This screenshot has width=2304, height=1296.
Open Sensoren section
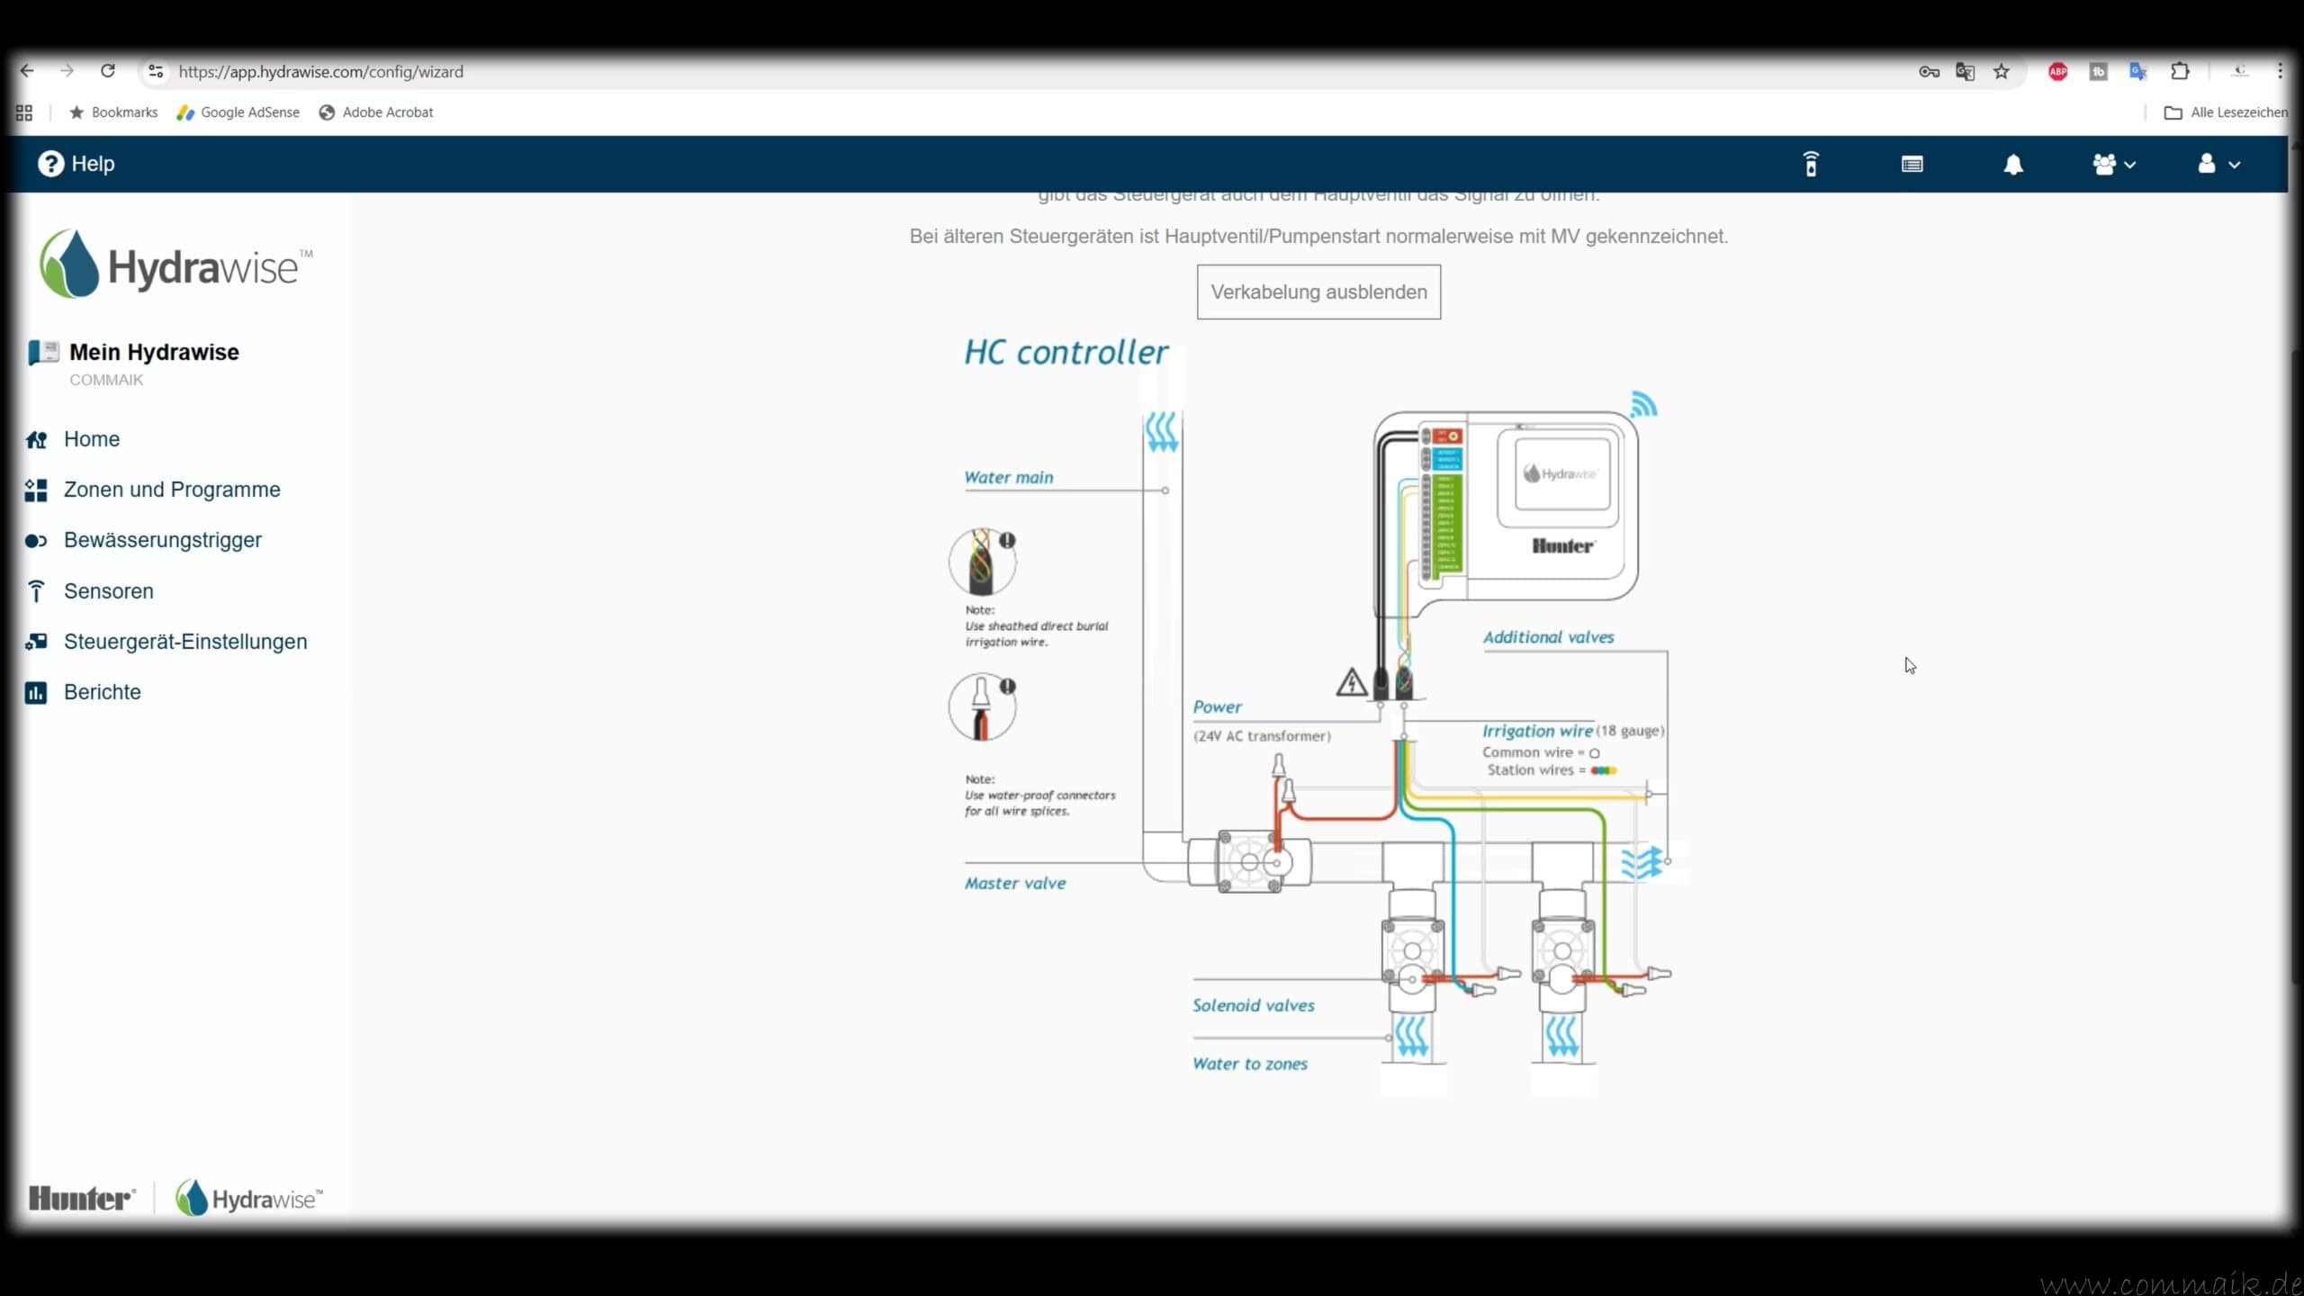coord(109,591)
